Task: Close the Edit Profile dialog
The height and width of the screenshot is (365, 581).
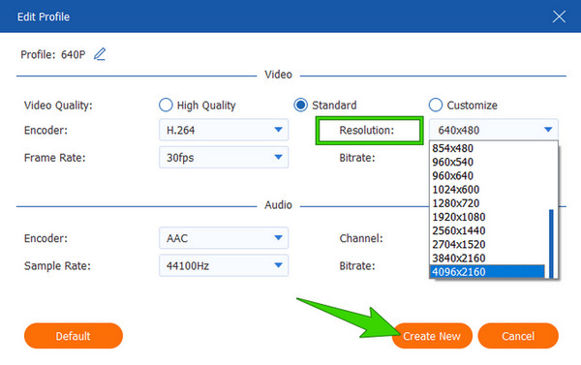Action: pos(559,16)
